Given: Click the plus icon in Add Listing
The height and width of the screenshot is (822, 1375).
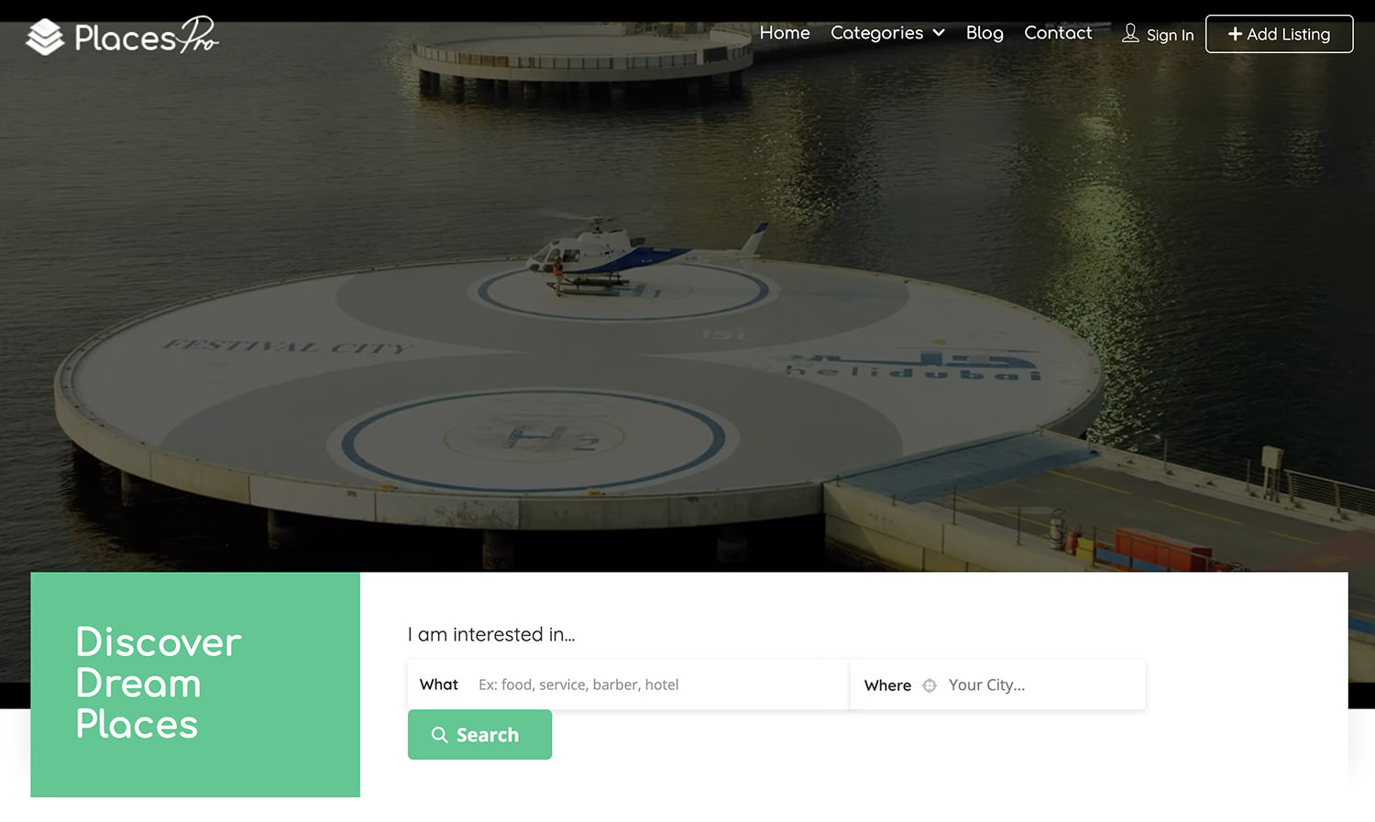Looking at the screenshot, I should click(x=1235, y=34).
